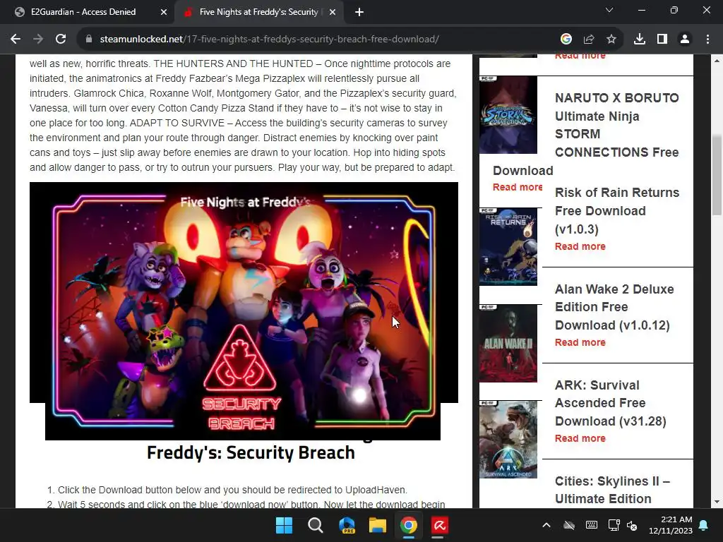Click the page vertical scrollbar thumb

(x=716, y=175)
